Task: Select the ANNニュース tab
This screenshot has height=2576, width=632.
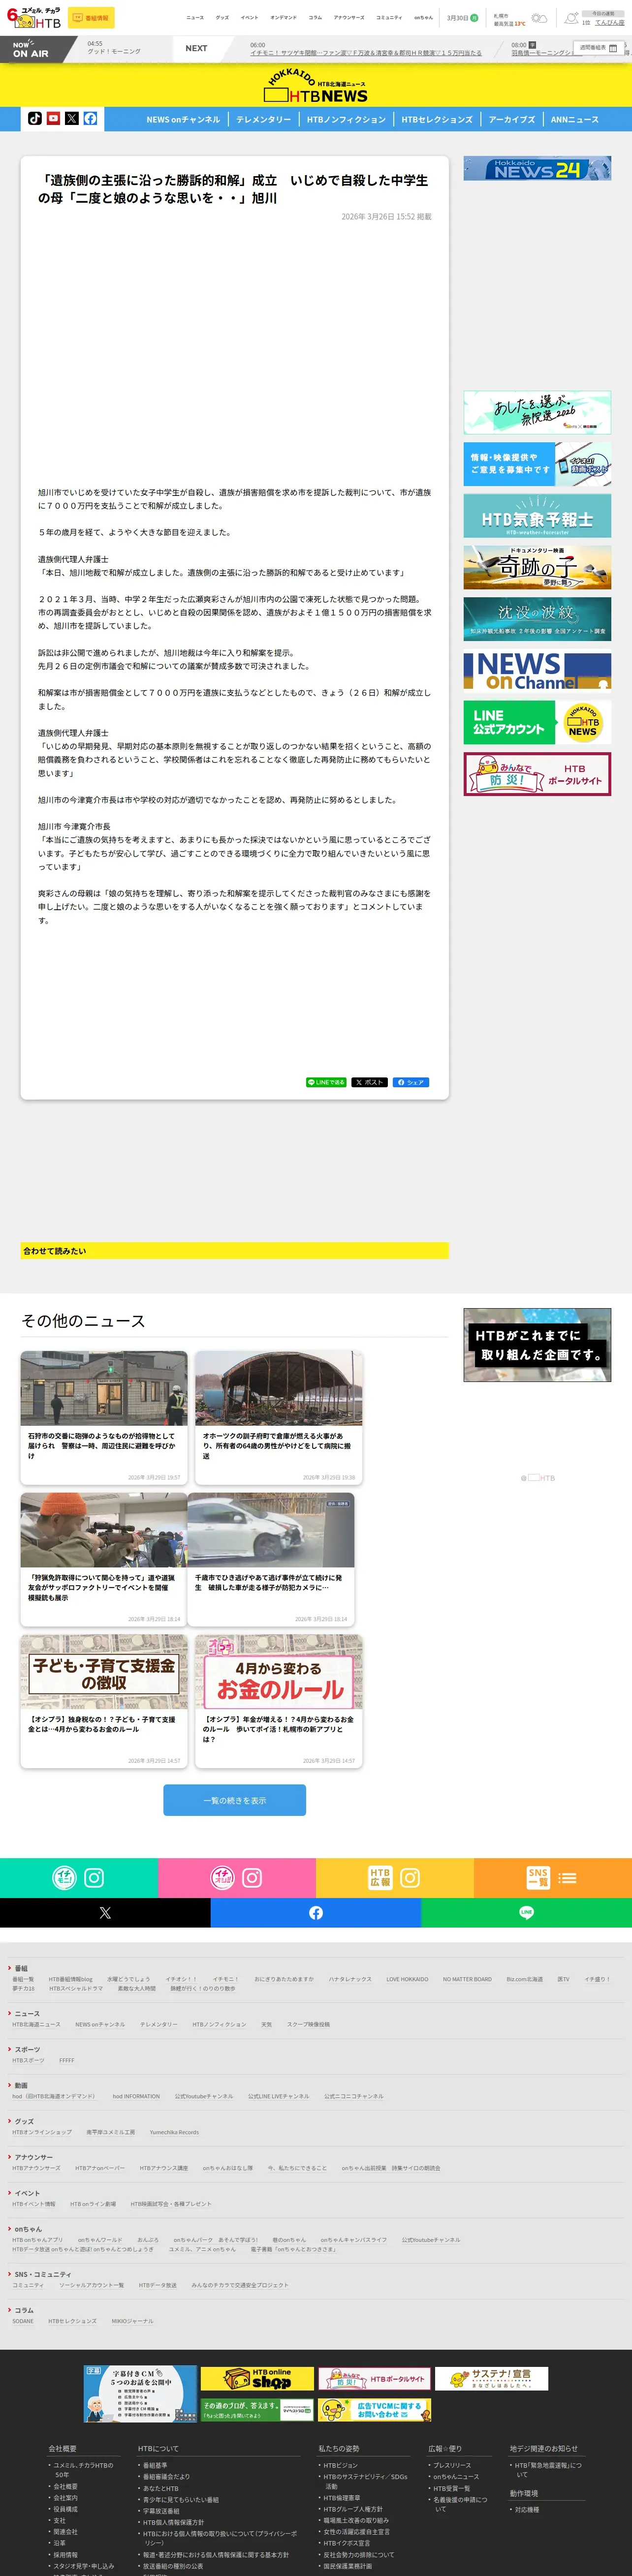Action: point(575,119)
